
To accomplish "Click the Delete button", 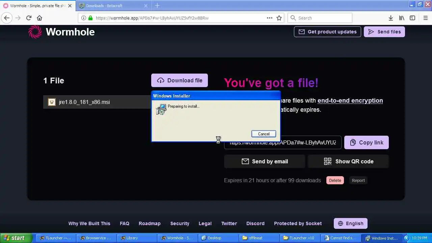I will pos(335,180).
